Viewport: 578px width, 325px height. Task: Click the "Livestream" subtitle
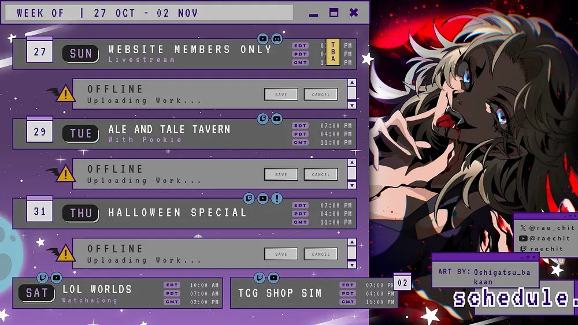[142, 59]
